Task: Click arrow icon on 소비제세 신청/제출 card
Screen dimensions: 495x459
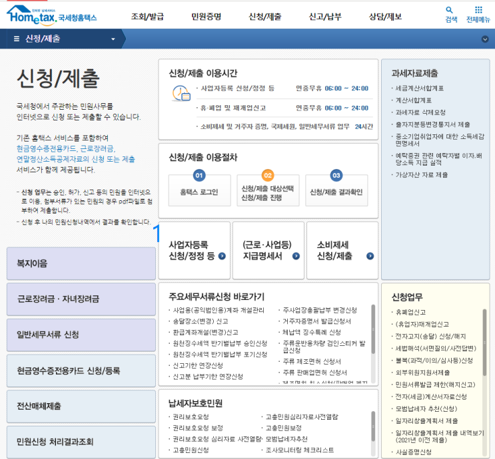Action: (x=370, y=256)
